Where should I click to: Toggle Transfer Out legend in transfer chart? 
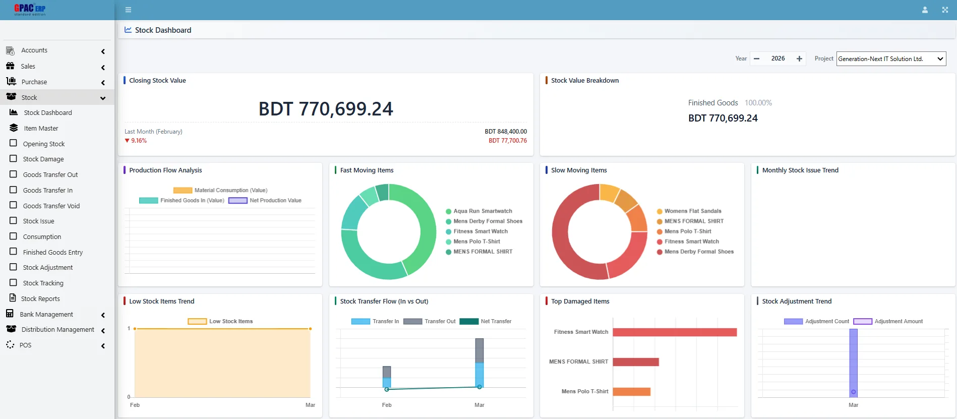(430, 322)
